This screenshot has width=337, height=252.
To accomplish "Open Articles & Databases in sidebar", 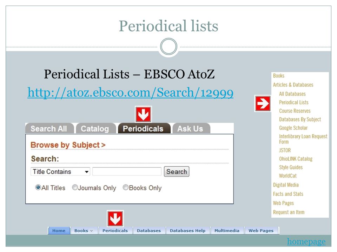I will click(293, 85).
